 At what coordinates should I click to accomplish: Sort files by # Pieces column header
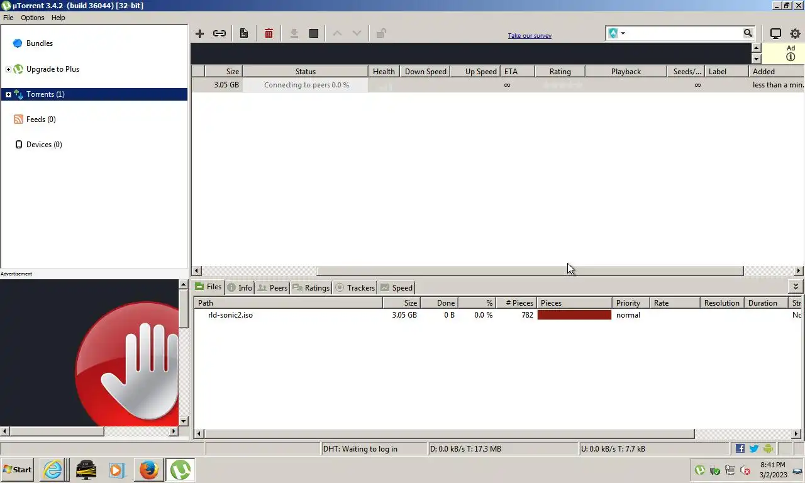516,303
